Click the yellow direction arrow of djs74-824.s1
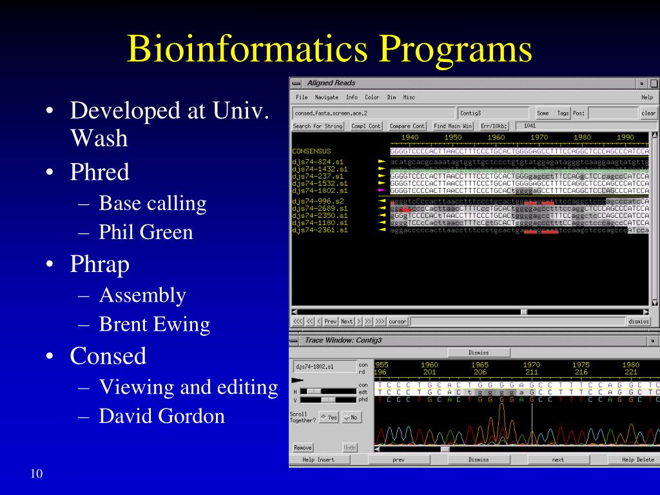Image resolution: width=660 pixels, height=495 pixels. pos(382,162)
